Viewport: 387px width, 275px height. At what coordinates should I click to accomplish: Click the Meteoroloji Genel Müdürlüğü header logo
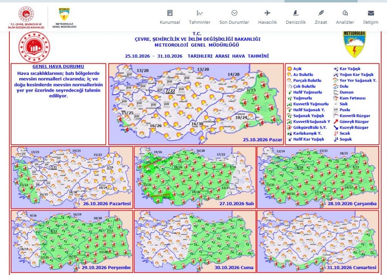coord(64,18)
